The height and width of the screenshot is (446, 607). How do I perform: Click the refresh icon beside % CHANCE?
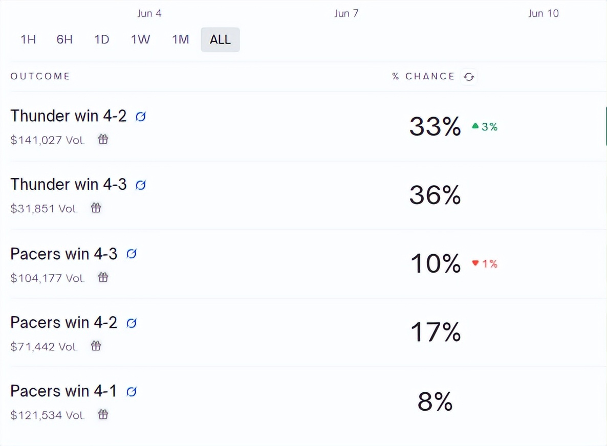tap(469, 77)
